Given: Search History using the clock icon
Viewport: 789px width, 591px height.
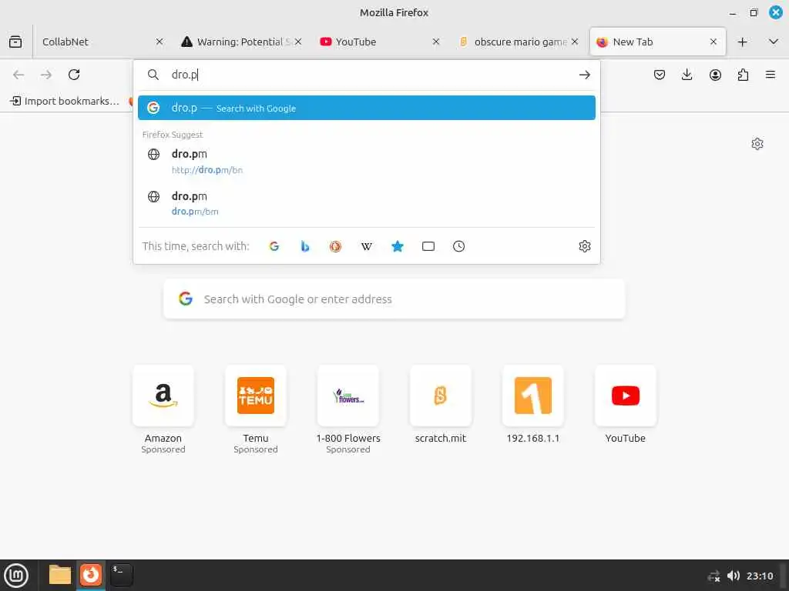Looking at the screenshot, I should (x=459, y=246).
